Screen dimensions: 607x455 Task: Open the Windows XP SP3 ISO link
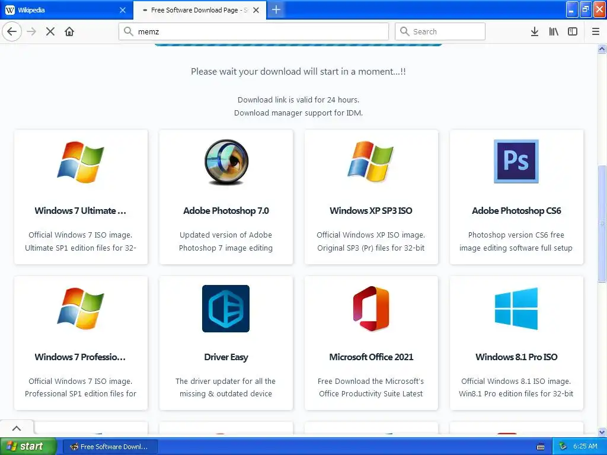(371, 210)
